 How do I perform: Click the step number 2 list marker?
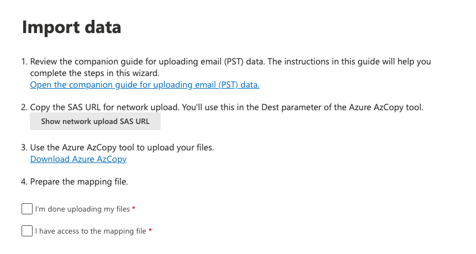click(24, 107)
